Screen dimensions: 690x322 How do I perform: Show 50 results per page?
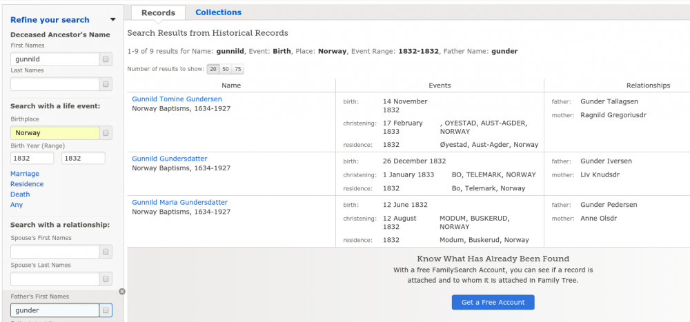pos(226,69)
